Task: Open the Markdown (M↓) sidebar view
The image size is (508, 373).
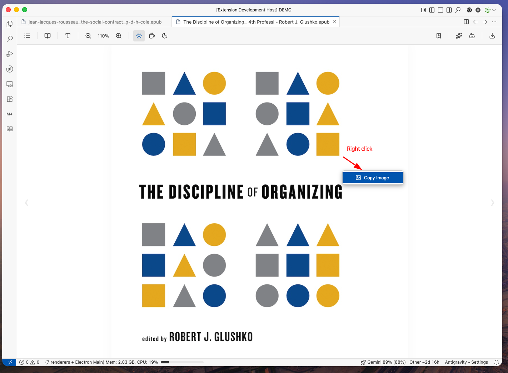Action: point(10,114)
